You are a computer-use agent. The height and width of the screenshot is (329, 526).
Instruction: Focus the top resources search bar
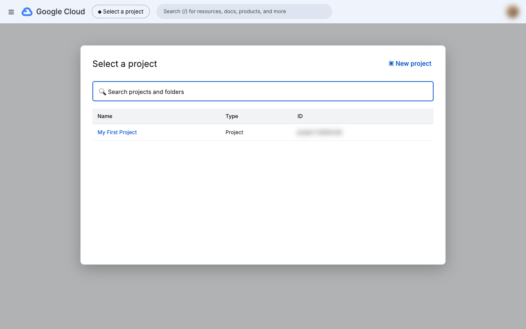click(244, 12)
